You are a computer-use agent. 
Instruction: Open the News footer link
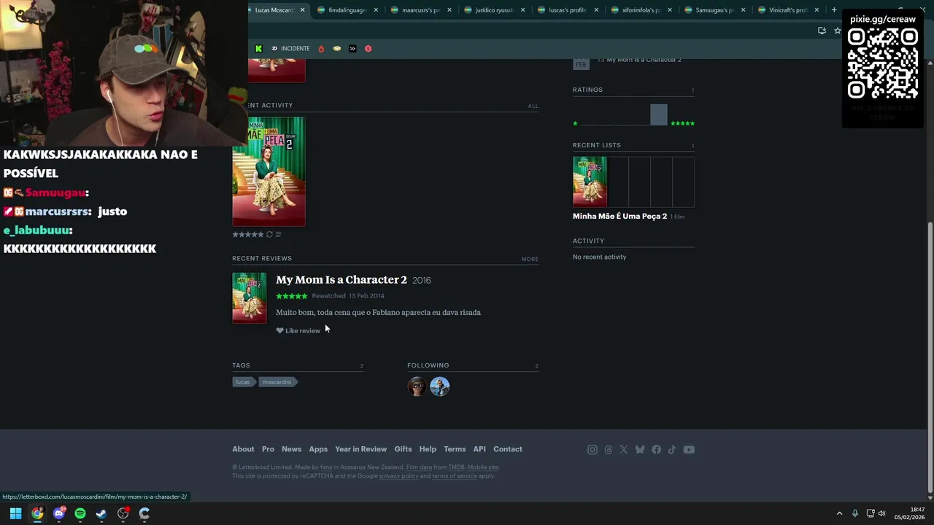coord(292,449)
